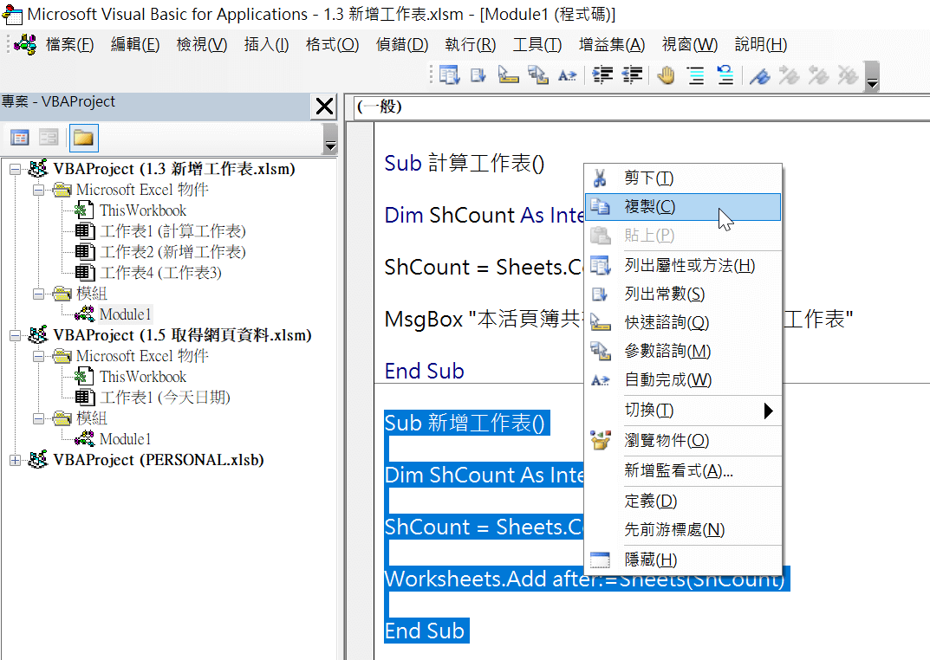Collapse 模組 folder under 1.5 project
930x660 pixels.
click(38, 419)
